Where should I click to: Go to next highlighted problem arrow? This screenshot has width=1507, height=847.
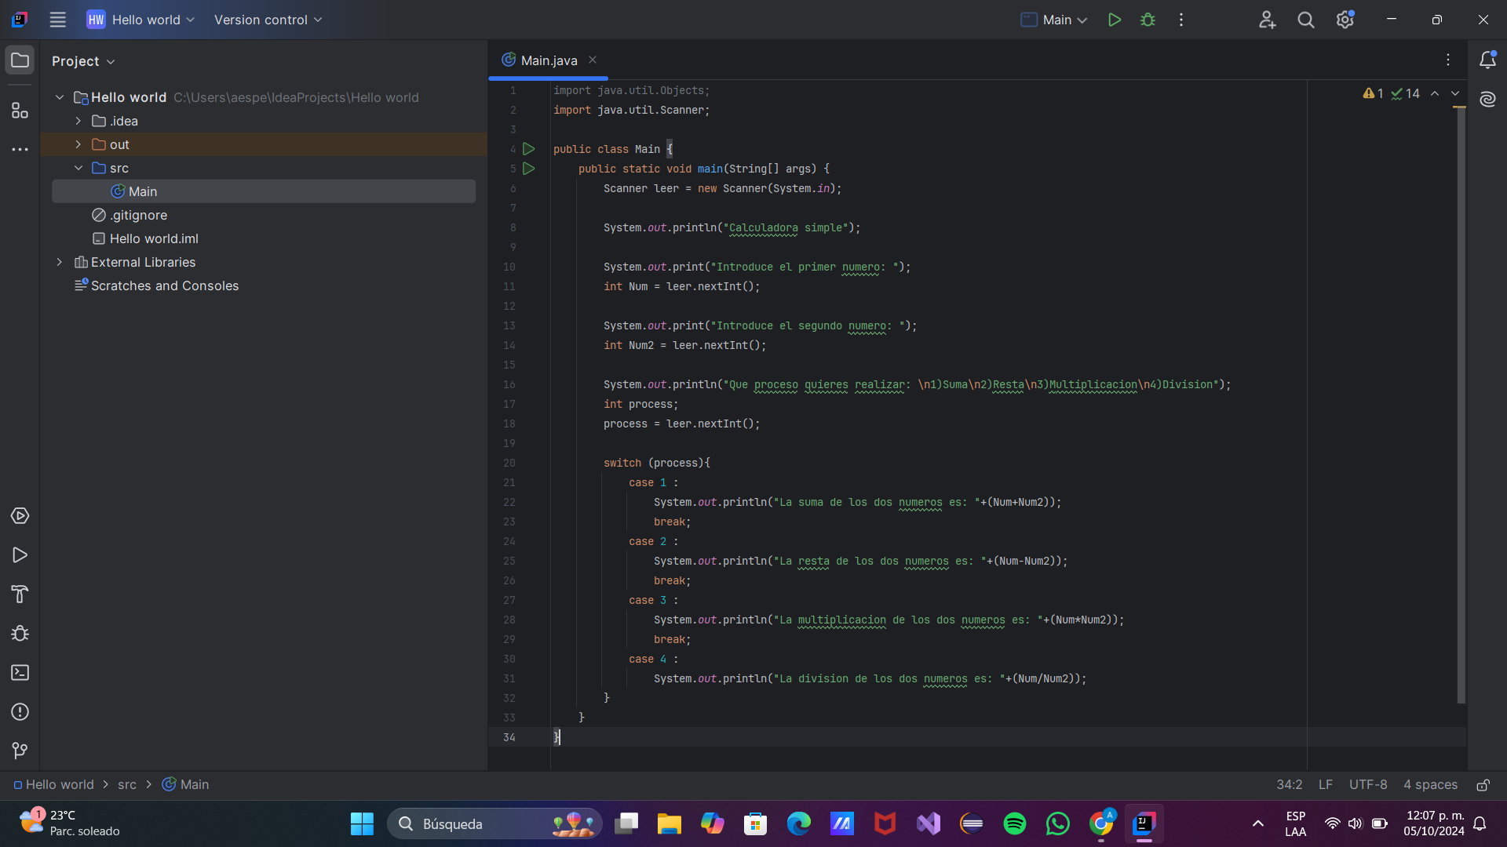pyautogui.click(x=1455, y=93)
